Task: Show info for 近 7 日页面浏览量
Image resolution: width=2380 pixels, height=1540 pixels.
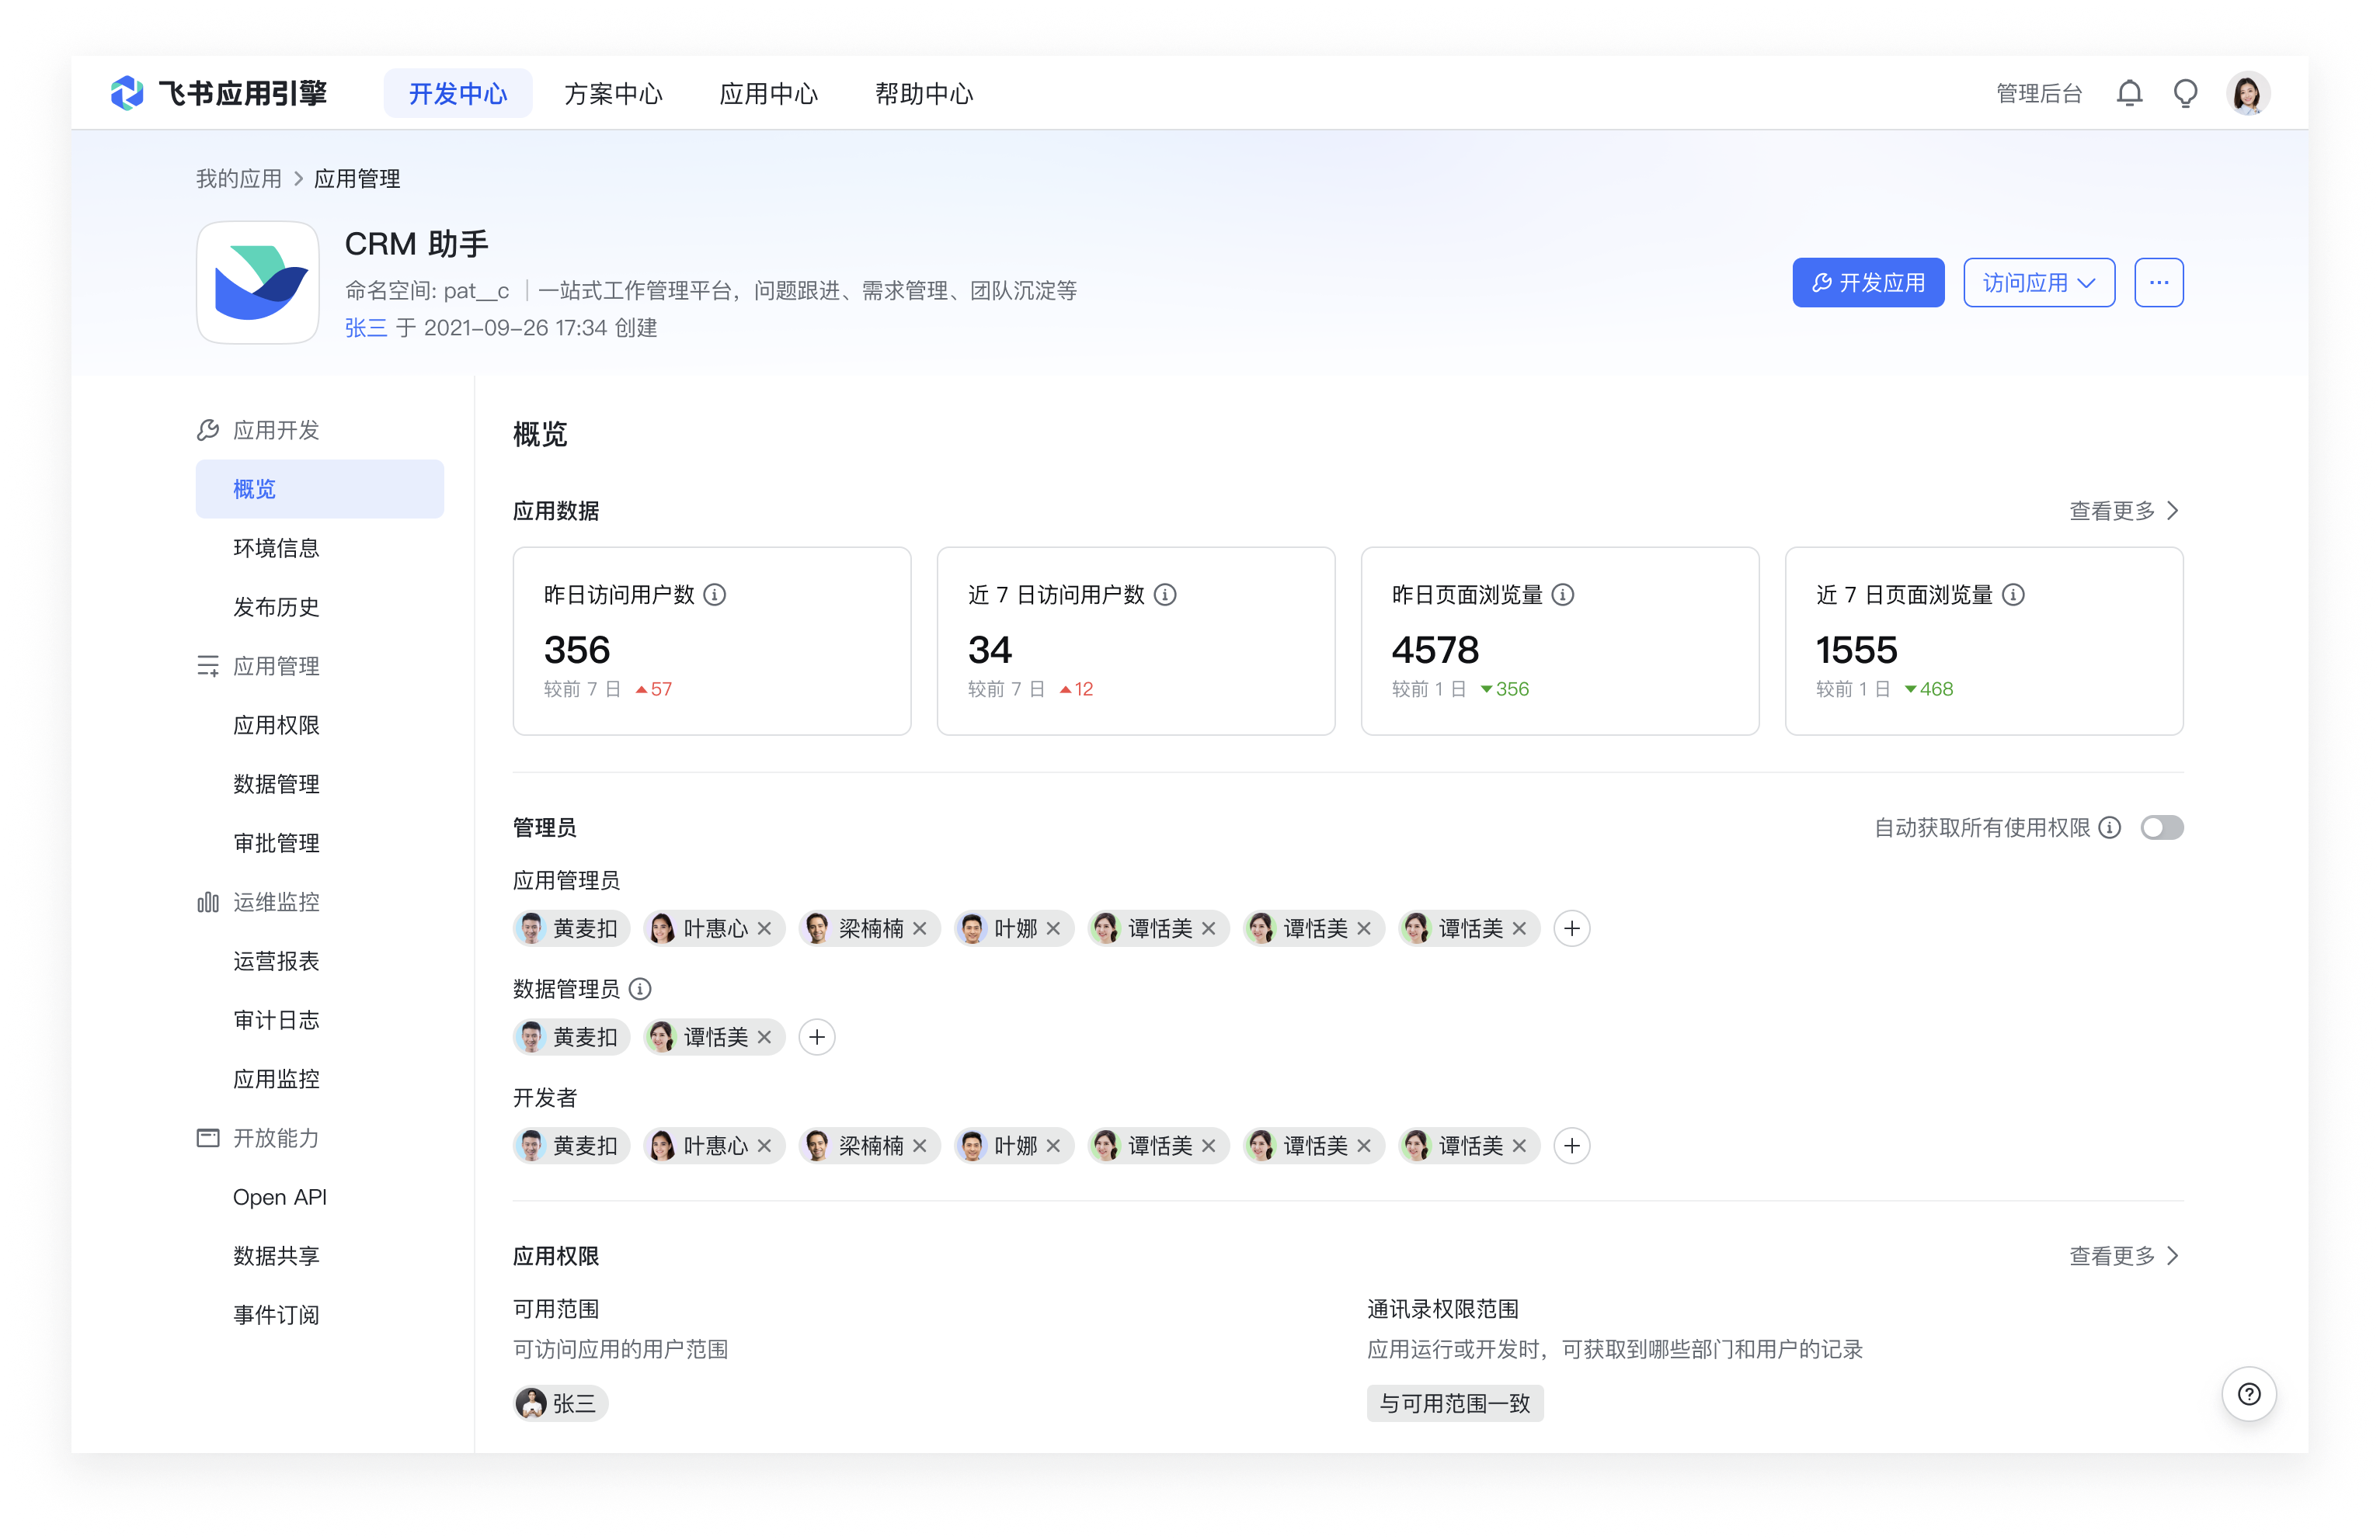Action: point(2013,595)
